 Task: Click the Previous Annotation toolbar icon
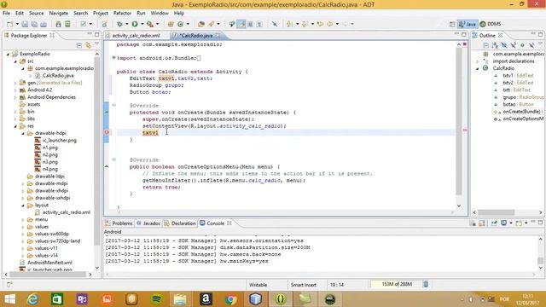pyautogui.click(x=305, y=24)
